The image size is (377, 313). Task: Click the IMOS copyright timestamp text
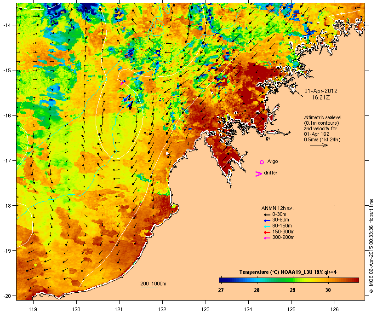[x=371, y=246]
